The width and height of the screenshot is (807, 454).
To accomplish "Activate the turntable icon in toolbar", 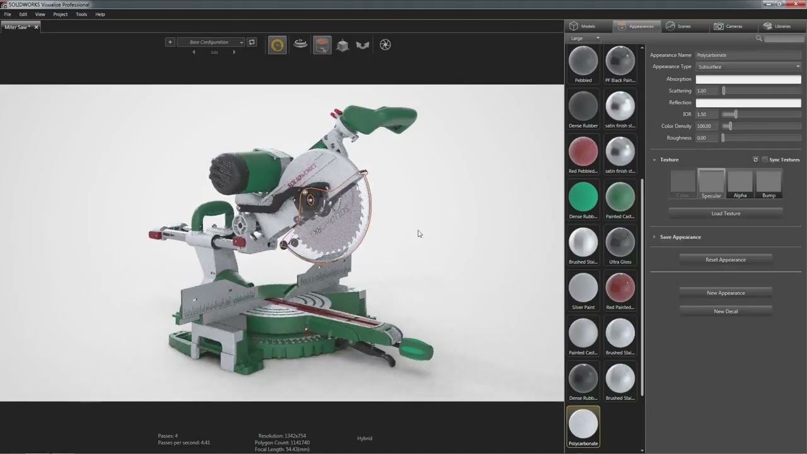I will click(x=301, y=44).
